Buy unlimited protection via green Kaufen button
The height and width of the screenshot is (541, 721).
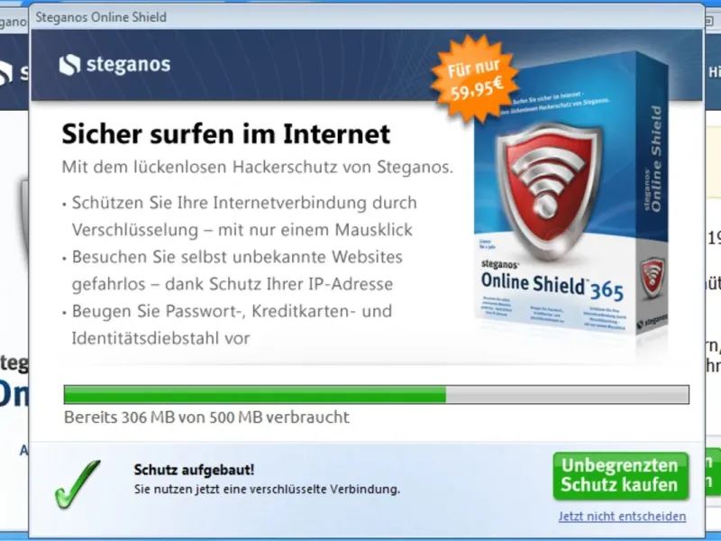pyautogui.click(x=620, y=476)
